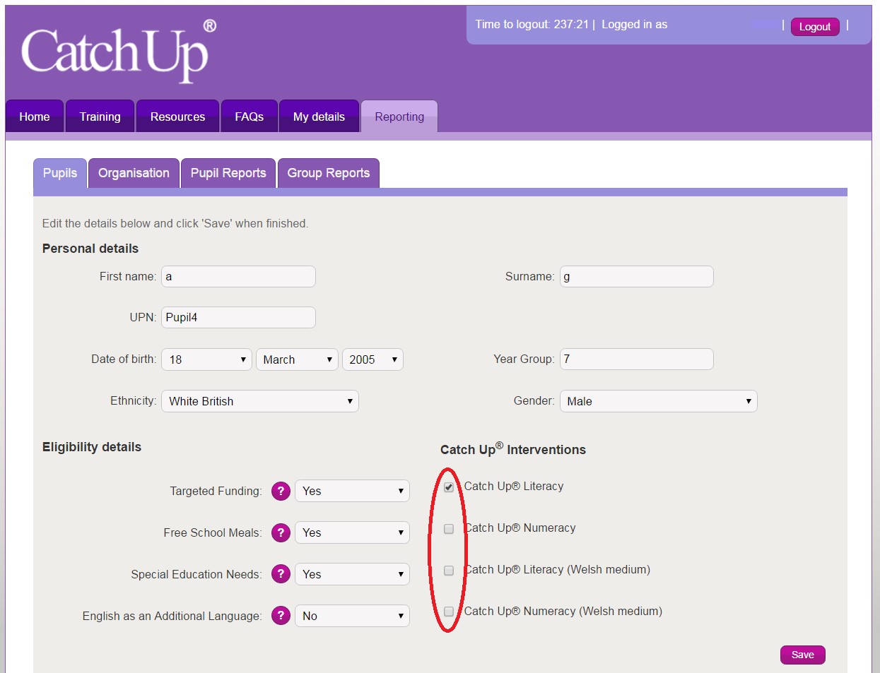Open the birth day dropdown showing 18
The width and height of the screenshot is (880, 673).
click(x=206, y=359)
